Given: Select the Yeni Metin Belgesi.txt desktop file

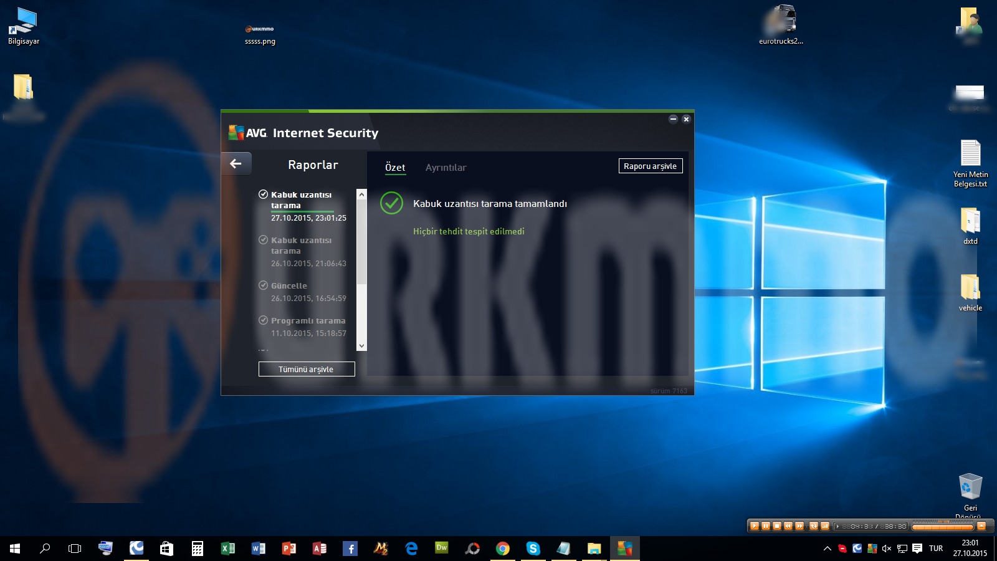Looking at the screenshot, I should pos(970,163).
